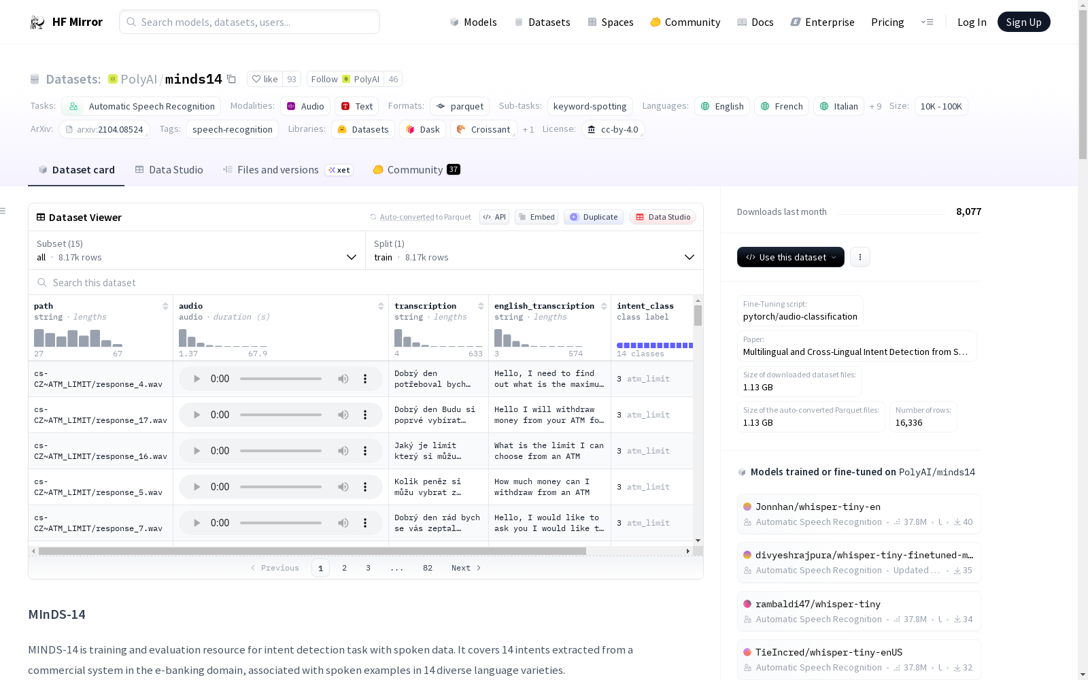
Task: Open the Pricing page
Action: [887, 22]
